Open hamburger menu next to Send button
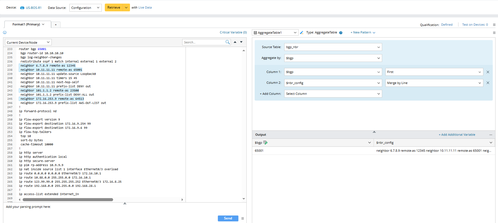Screen dimensions: 498x223 243,218
